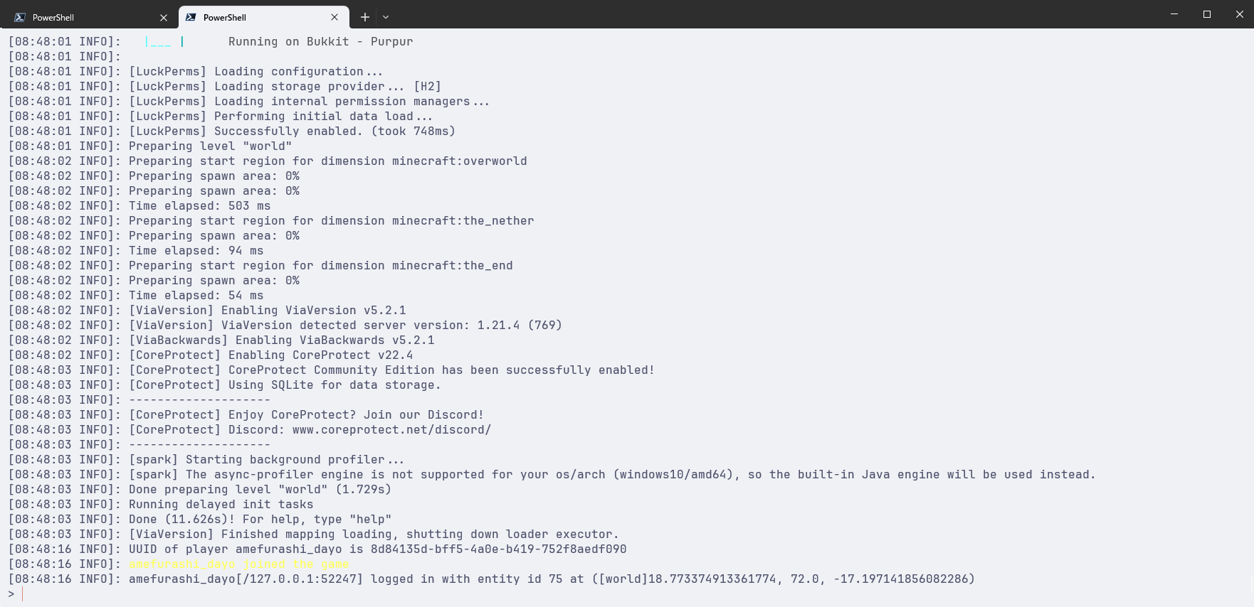Expand the new tab profile dropdown
Image resolution: width=1254 pixels, height=607 pixels.
386,17
